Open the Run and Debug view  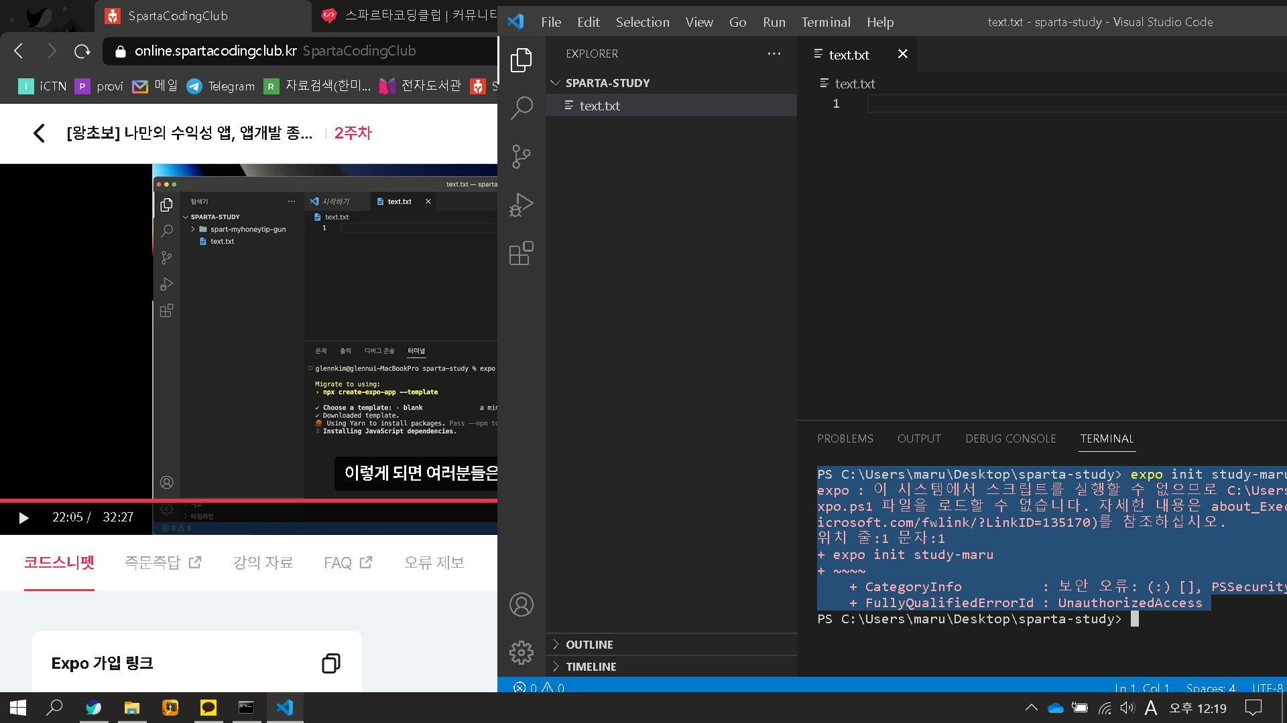click(x=521, y=205)
